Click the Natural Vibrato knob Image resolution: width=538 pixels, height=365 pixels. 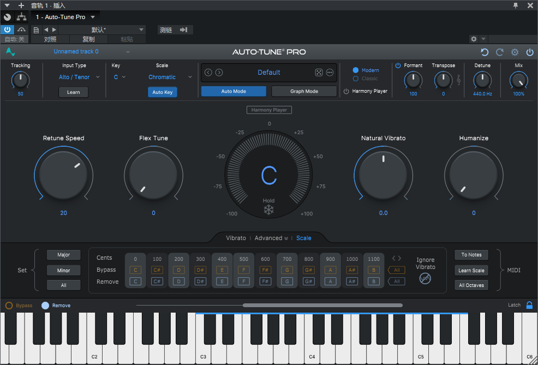pos(383,175)
